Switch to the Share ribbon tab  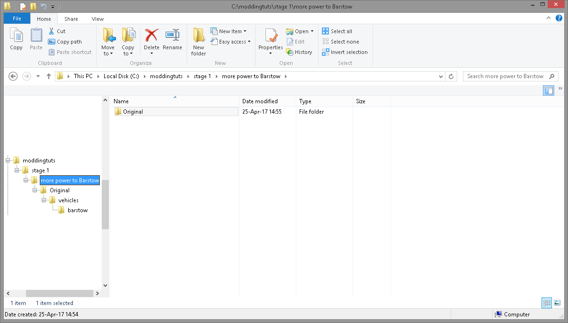point(71,19)
